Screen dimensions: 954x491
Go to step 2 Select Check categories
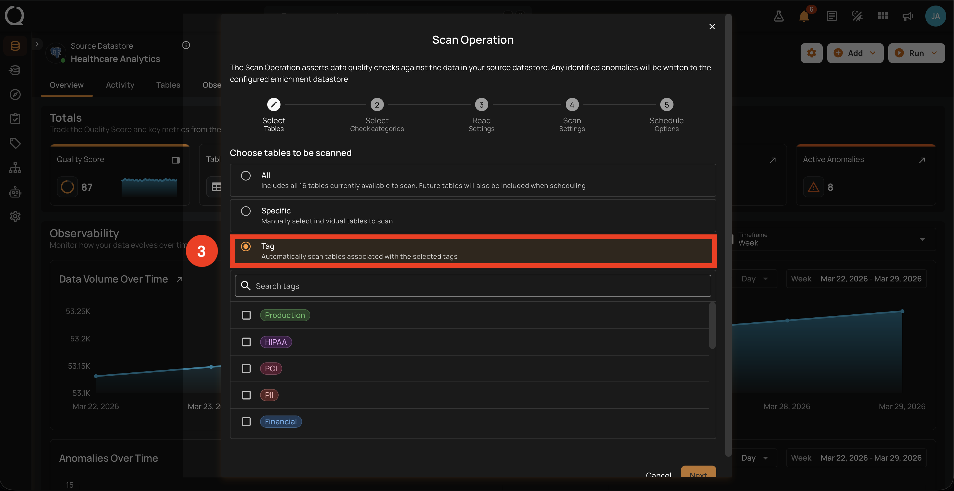(x=377, y=115)
